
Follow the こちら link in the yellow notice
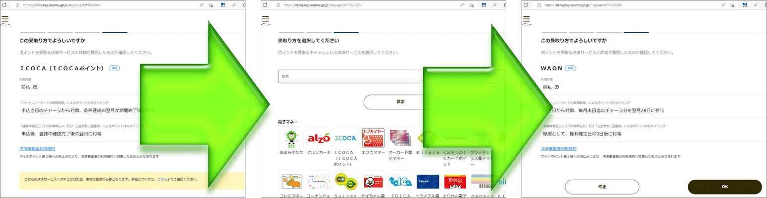(162, 179)
